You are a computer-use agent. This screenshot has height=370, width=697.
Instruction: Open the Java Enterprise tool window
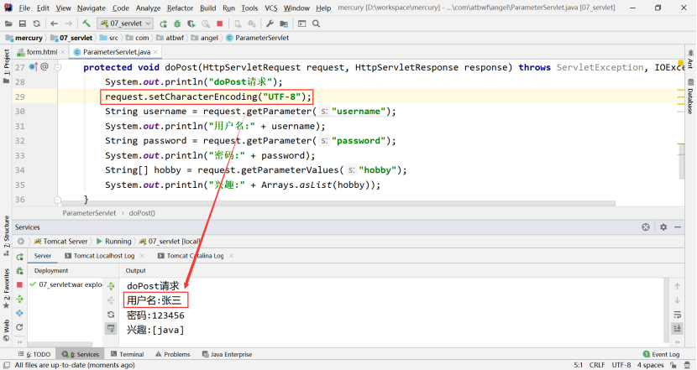(x=227, y=354)
